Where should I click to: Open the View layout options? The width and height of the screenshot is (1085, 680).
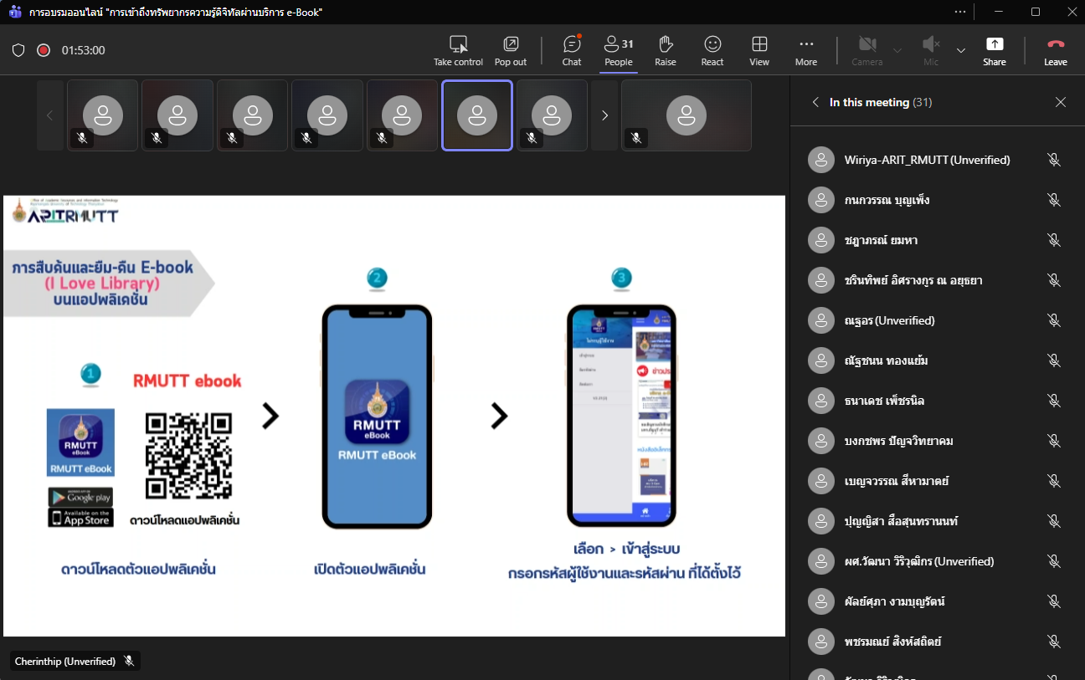(759, 50)
